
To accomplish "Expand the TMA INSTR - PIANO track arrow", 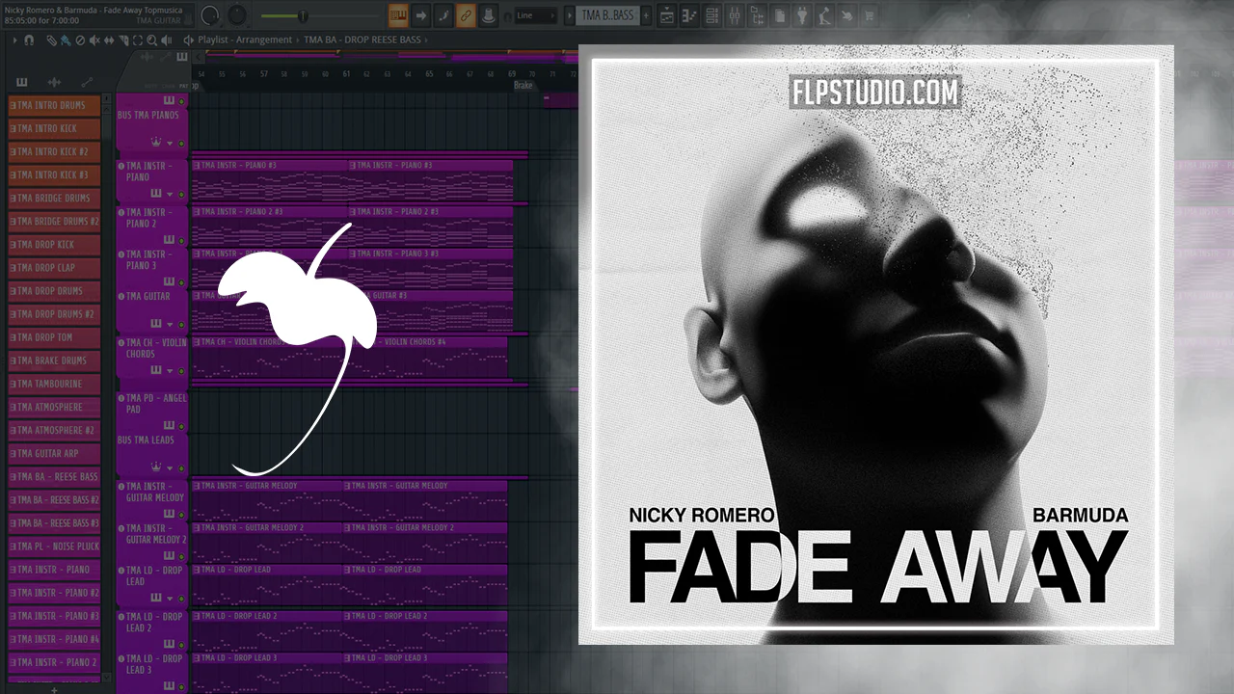I will [x=170, y=197].
